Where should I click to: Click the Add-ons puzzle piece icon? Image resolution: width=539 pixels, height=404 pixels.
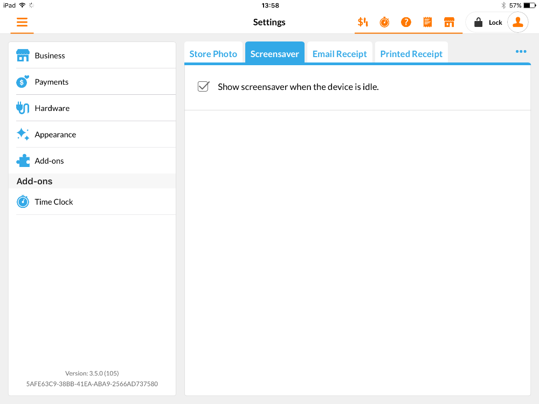(x=23, y=160)
